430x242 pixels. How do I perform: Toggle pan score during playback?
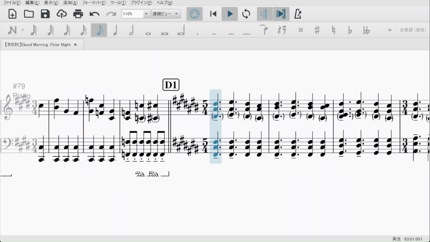[281, 14]
